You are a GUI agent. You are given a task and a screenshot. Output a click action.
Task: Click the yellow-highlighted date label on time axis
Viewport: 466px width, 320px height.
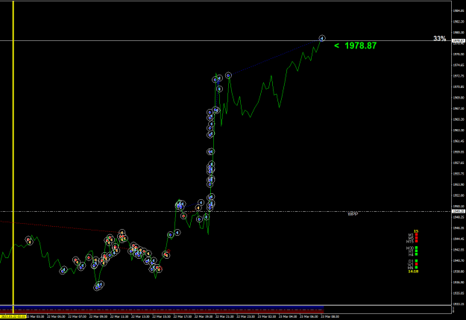[x=13, y=317]
